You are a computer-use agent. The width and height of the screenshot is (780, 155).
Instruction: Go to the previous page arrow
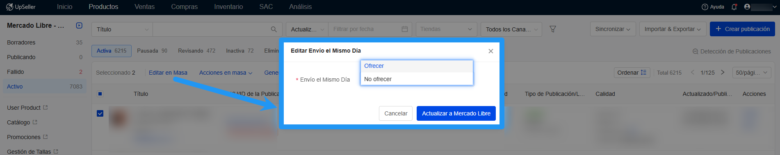[693, 73]
